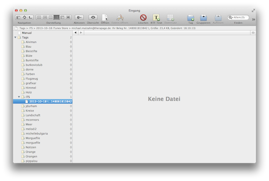Click the Gruppieren toolbar icon
269x181 pixels.
click(x=204, y=17)
